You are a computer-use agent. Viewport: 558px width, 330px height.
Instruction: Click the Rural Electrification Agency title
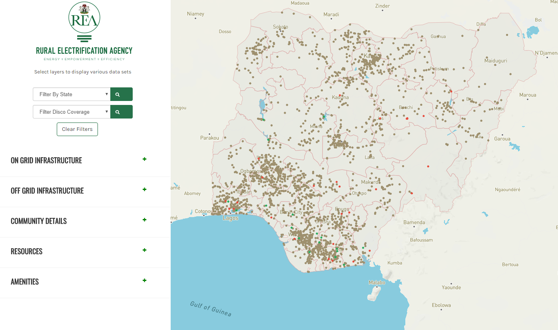click(84, 51)
